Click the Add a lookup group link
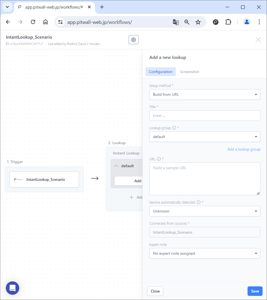The height and width of the screenshot is (300, 267). tap(244, 149)
